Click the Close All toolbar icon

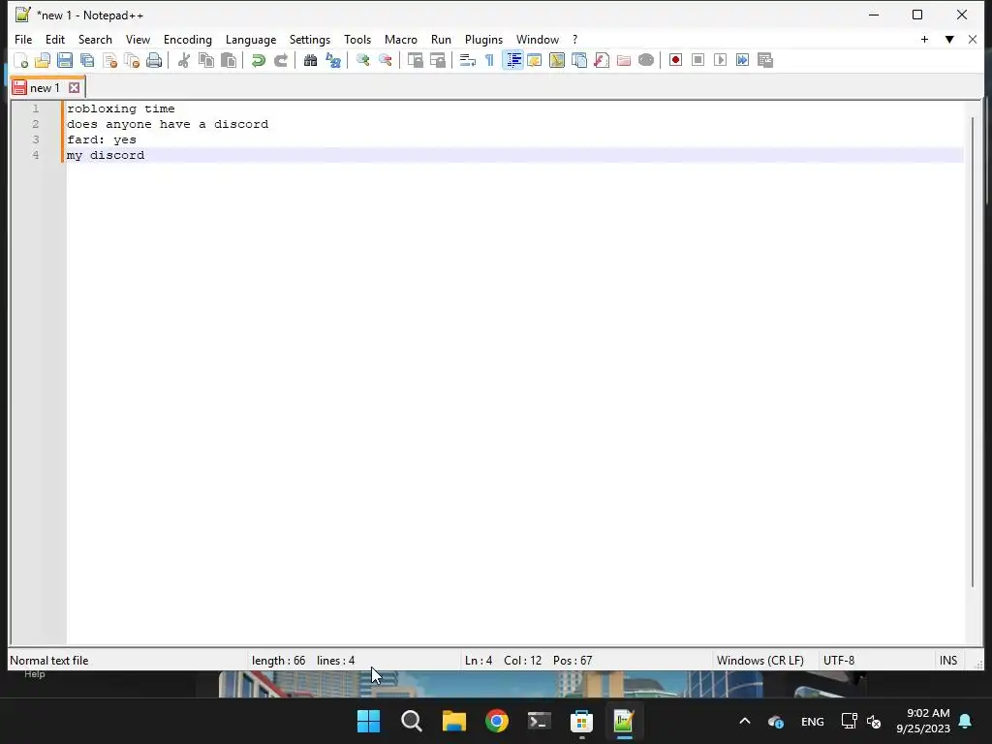click(132, 60)
